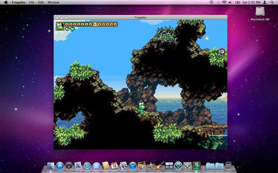Launch Preview from the dock
The image size is (278, 173).
(123, 166)
